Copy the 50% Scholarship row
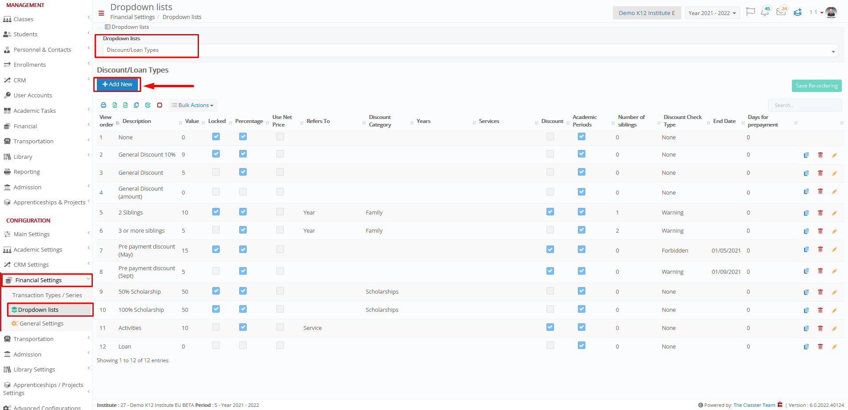Viewport: 848px width, 410px height. point(806,292)
